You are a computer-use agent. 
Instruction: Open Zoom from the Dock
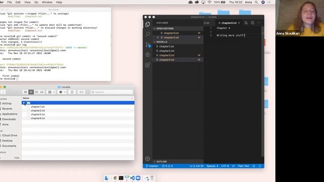tap(138, 178)
